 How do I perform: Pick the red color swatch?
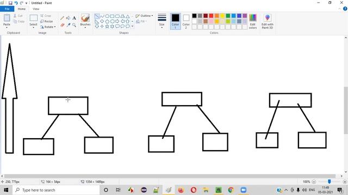pos(211,16)
